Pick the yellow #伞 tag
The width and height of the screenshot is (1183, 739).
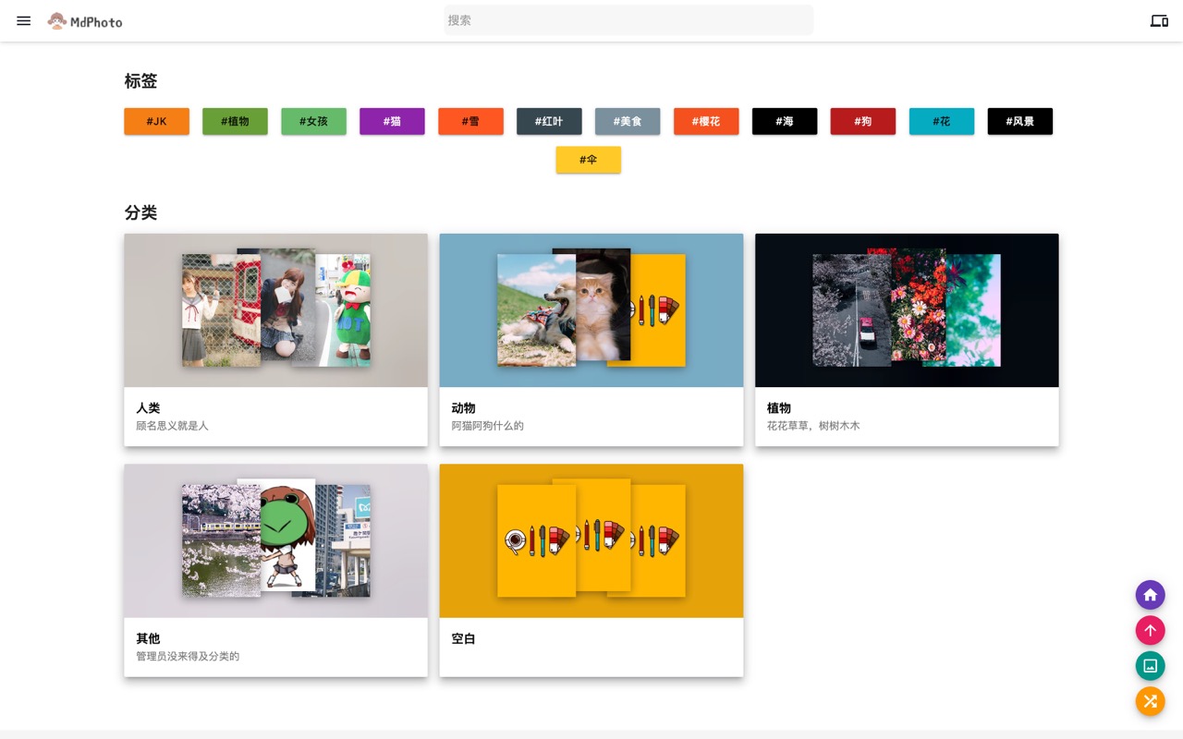click(x=588, y=160)
